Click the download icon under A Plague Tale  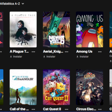coord(11,57)
